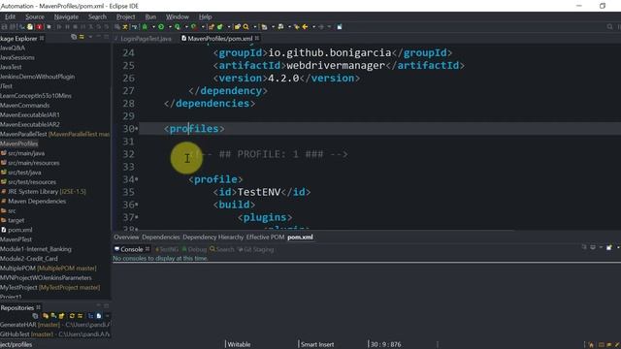Open the Debug launch dropdown arrow
621x349 pixels.
[x=153, y=27]
